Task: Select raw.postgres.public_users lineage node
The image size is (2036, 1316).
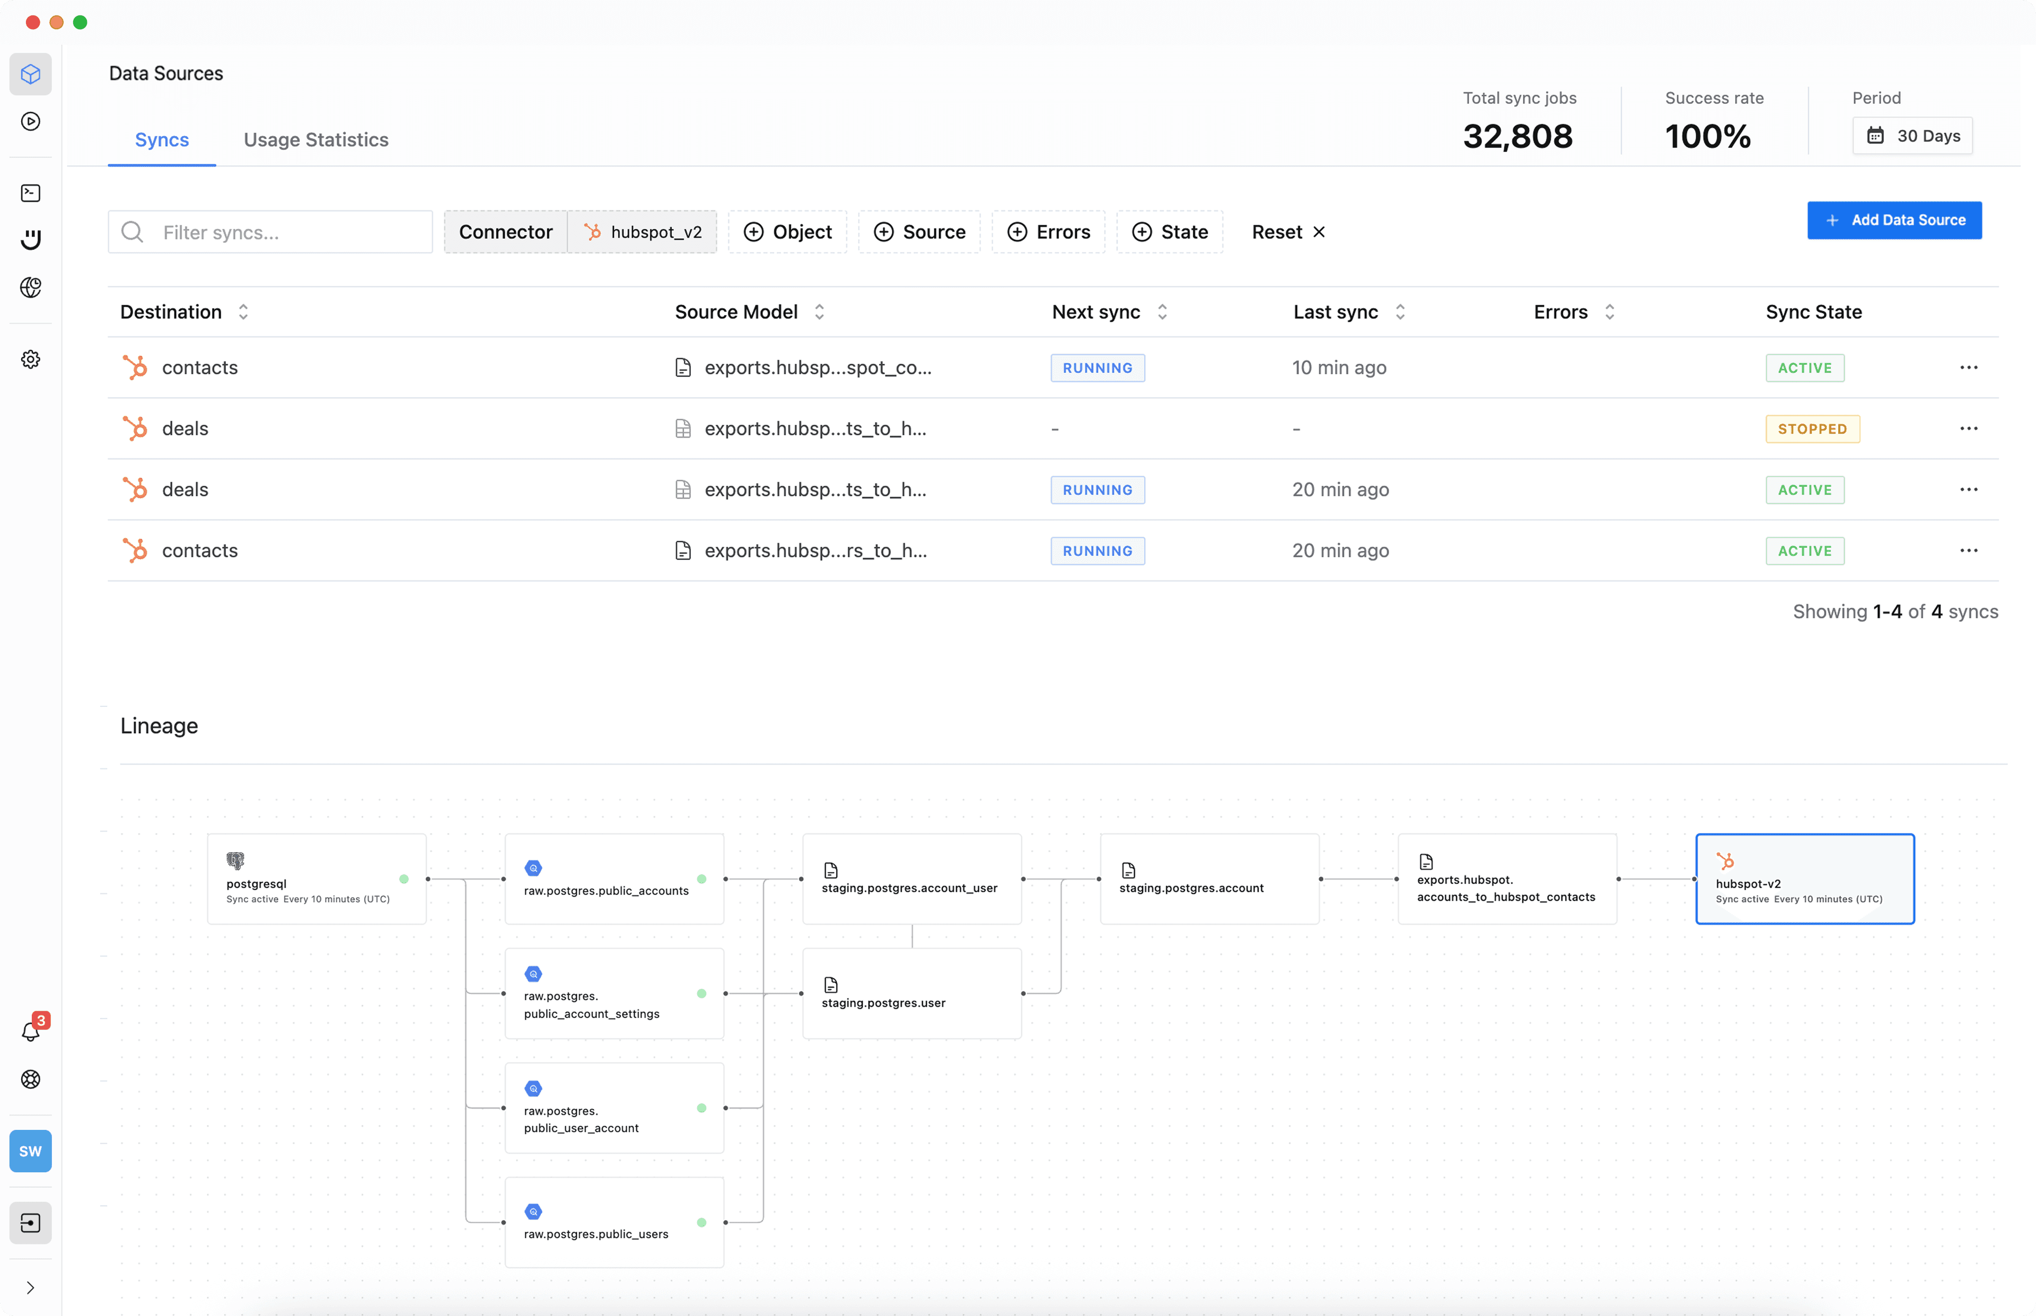Action: [615, 1223]
